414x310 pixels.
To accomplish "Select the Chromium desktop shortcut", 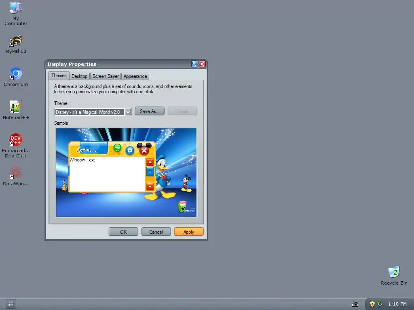I will tap(16, 77).
